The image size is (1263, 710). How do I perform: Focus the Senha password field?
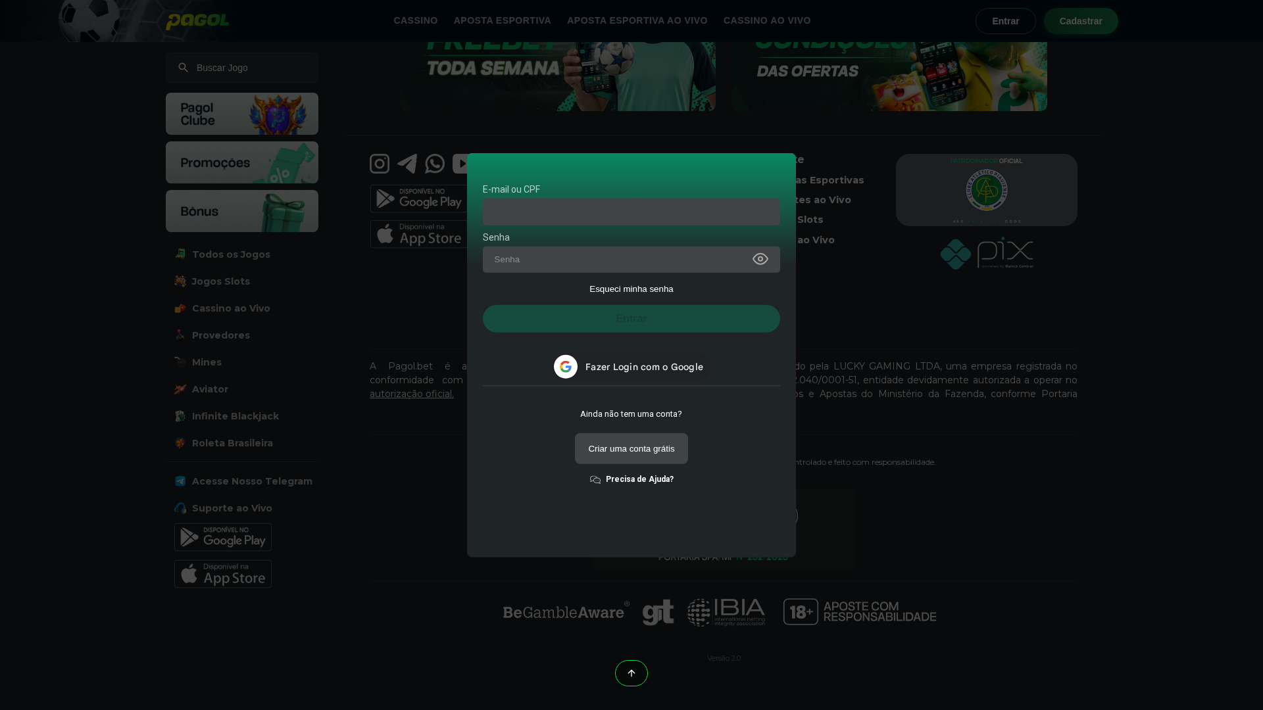631,260
